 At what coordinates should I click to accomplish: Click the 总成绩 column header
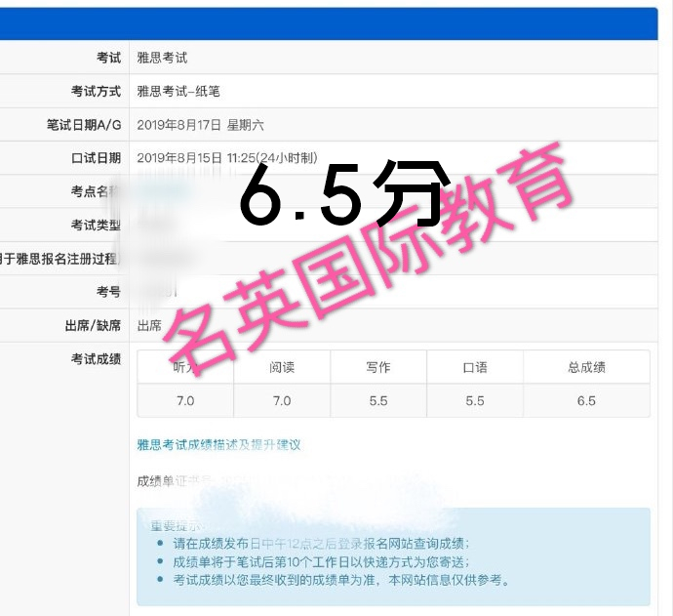coord(586,367)
